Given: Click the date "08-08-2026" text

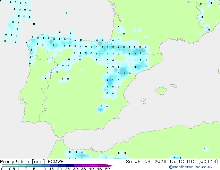Looking at the screenshot, I should click(150, 162).
